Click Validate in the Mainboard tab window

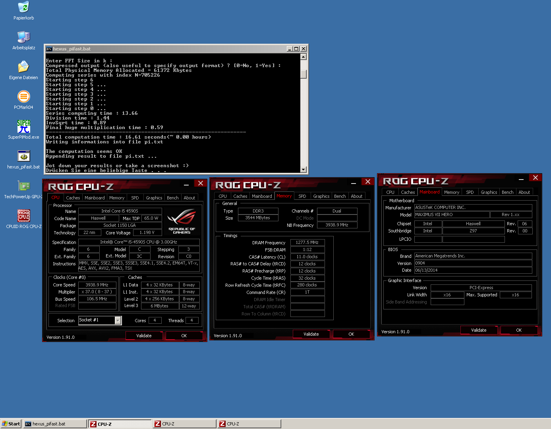(479, 330)
